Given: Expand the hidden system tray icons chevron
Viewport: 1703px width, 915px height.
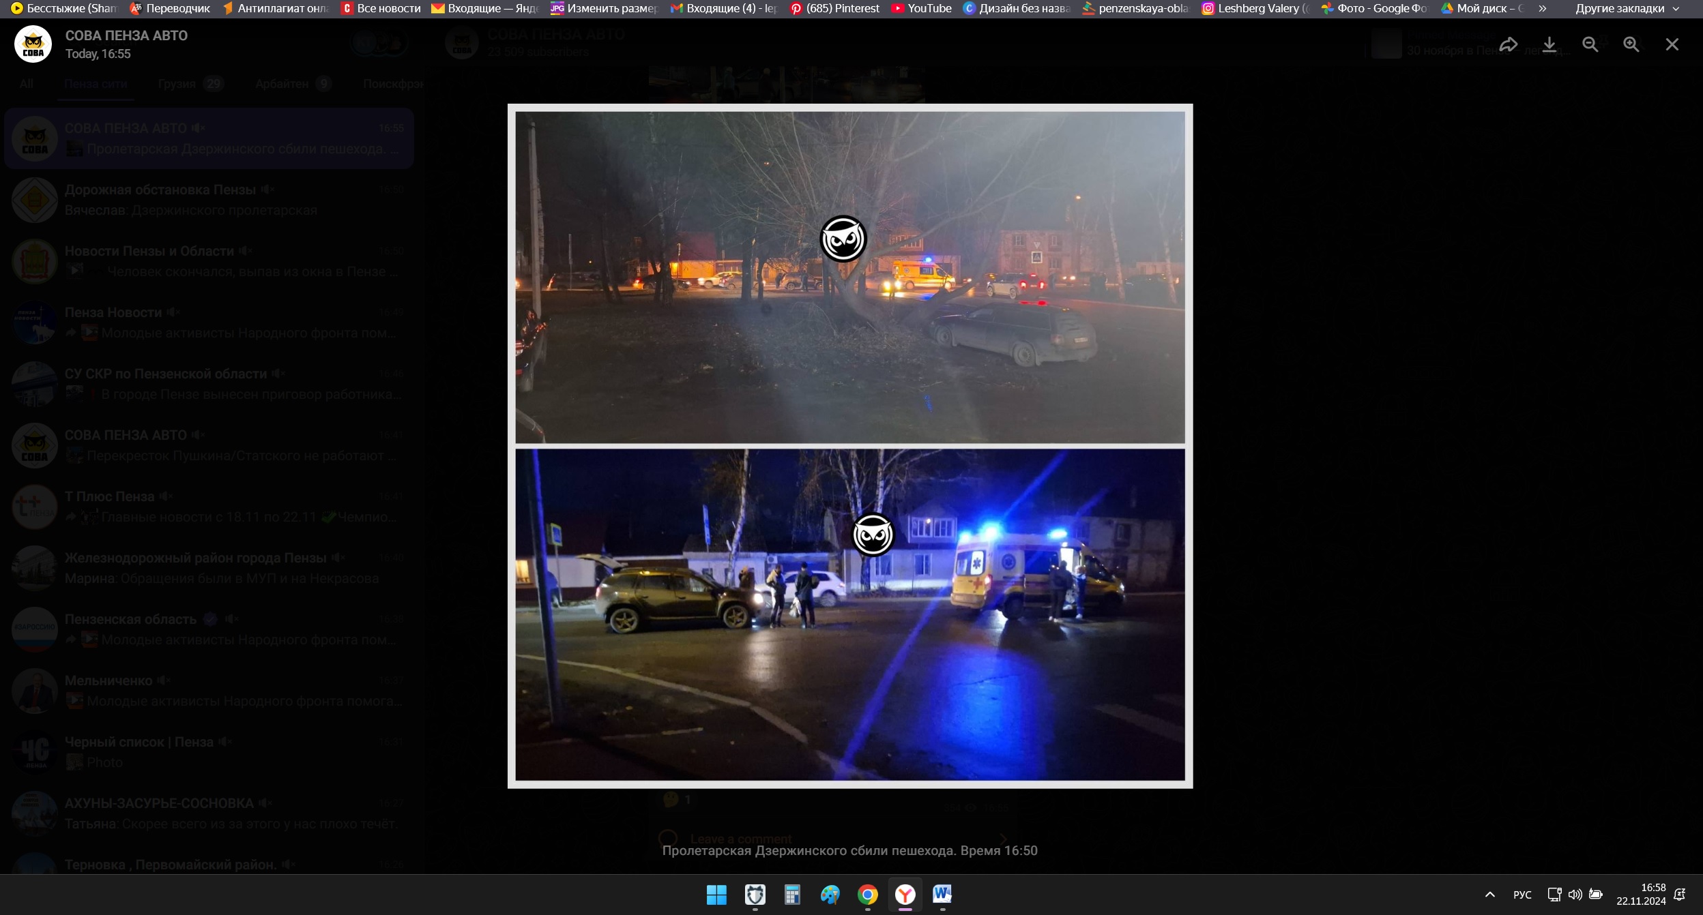Looking at the screenshot, I should click(1490, 895).
